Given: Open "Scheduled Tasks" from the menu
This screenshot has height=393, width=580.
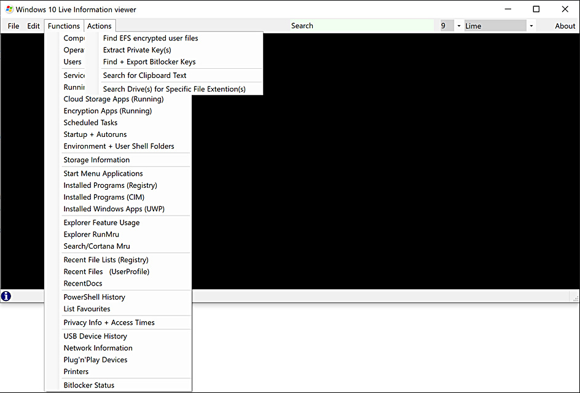Looking at the screenshot, I should 90,122.
